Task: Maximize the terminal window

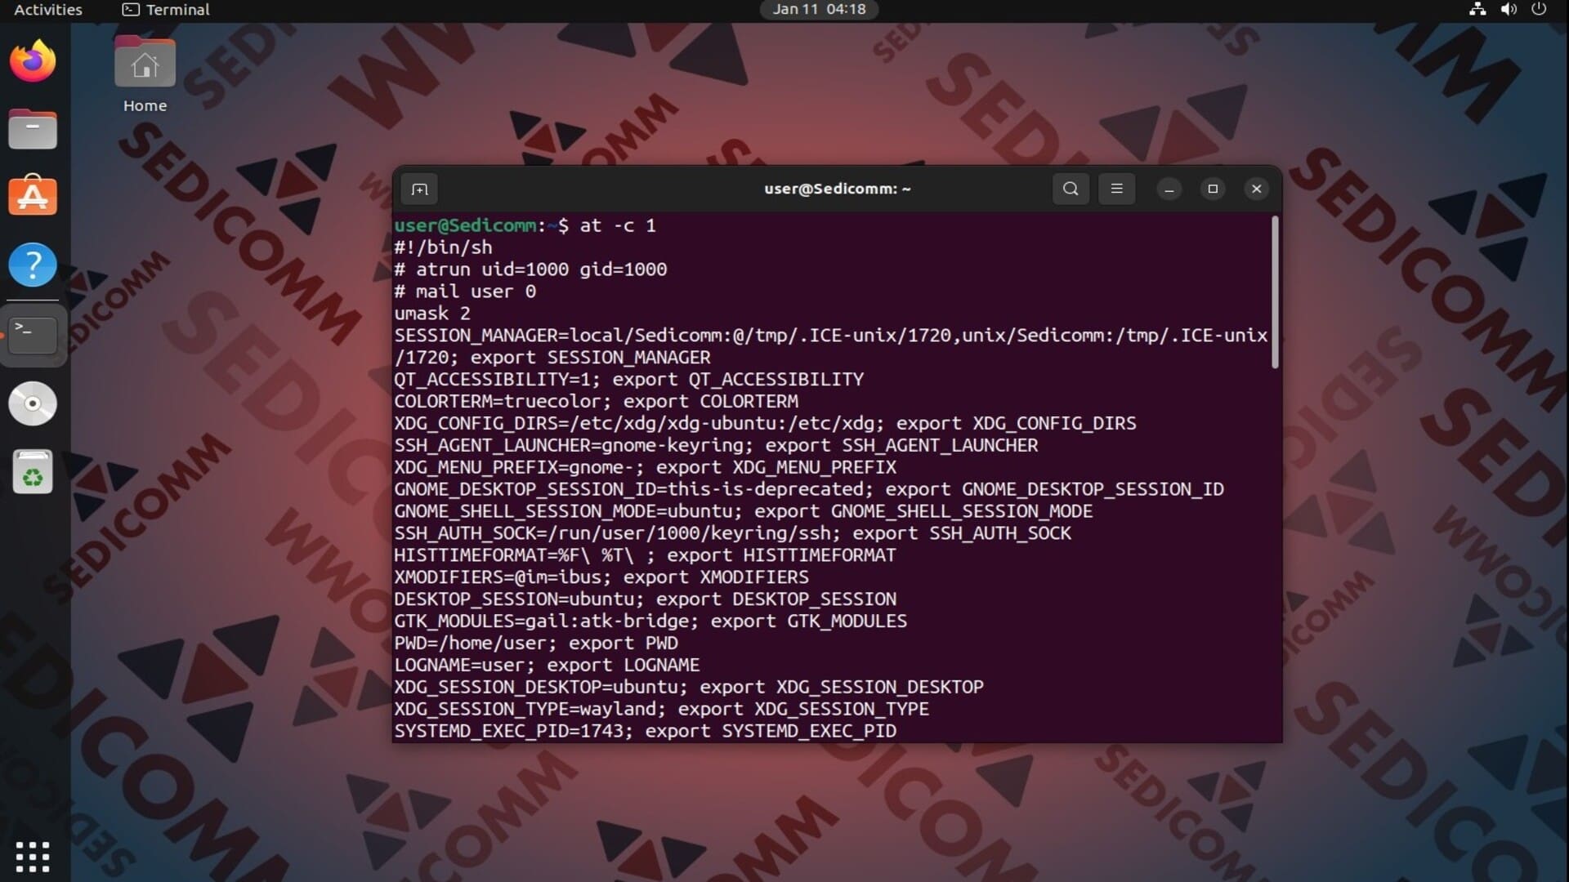Action: pyautogui.click(x=1213, y=189)
